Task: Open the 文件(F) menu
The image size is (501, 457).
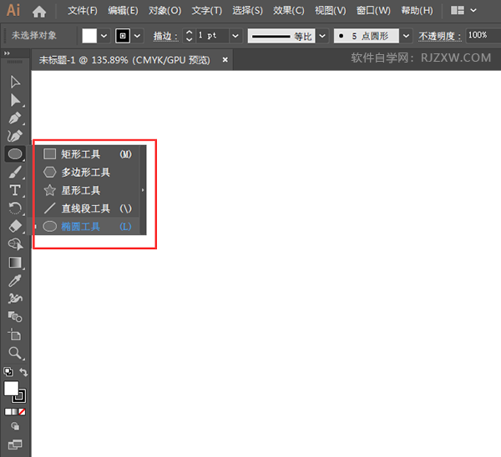Action: 82,11
